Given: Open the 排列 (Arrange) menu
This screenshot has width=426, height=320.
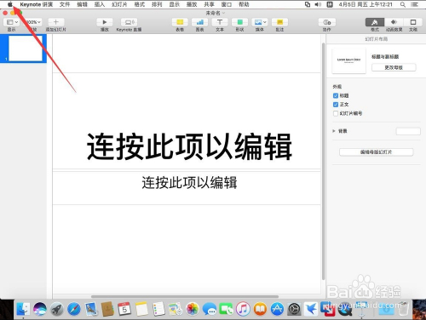Looking at the screenshot, I should 157,4.
